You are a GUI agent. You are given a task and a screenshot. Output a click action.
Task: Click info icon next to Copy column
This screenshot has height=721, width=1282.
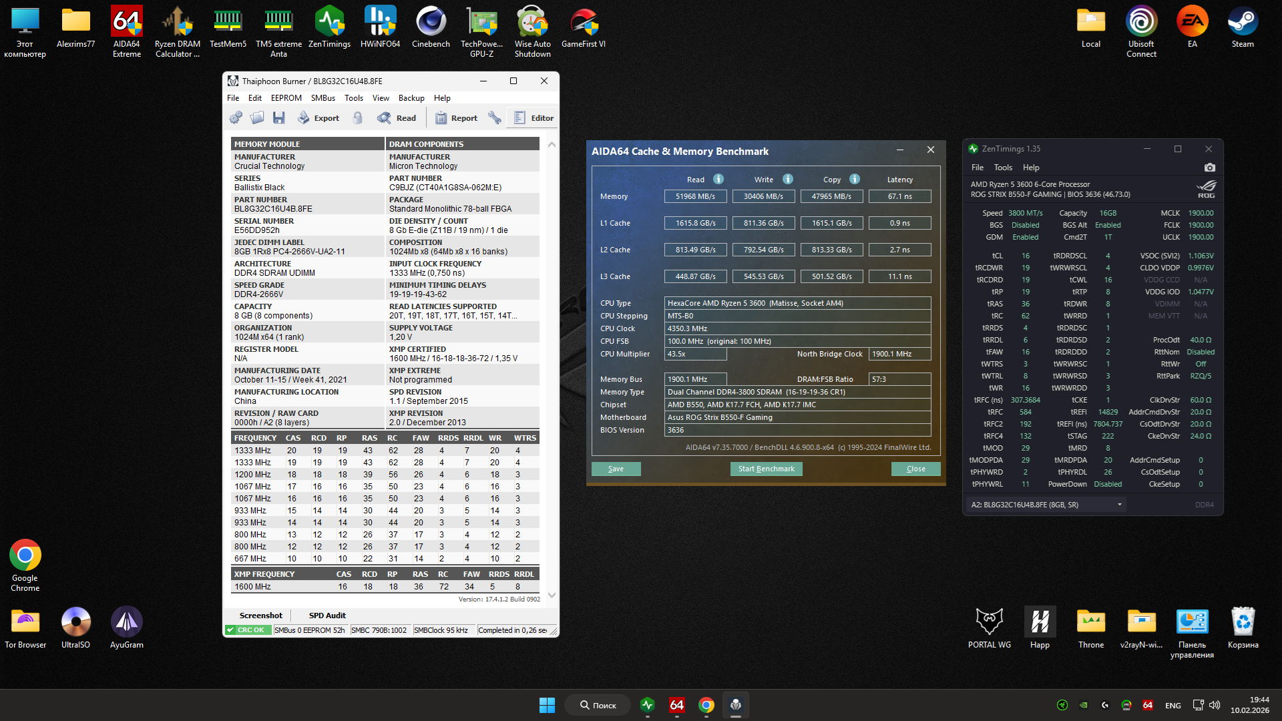(x=855, y=179)
